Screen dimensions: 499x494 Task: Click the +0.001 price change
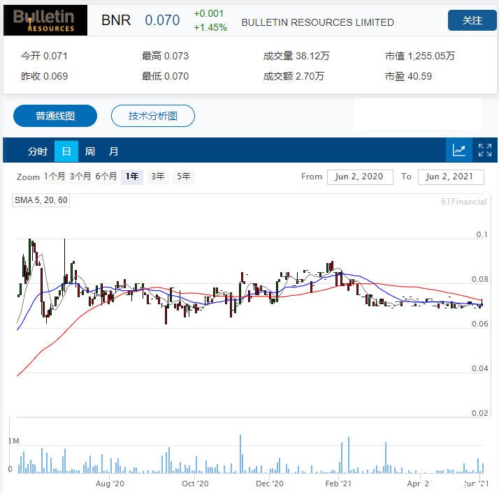tap(209, 14)
